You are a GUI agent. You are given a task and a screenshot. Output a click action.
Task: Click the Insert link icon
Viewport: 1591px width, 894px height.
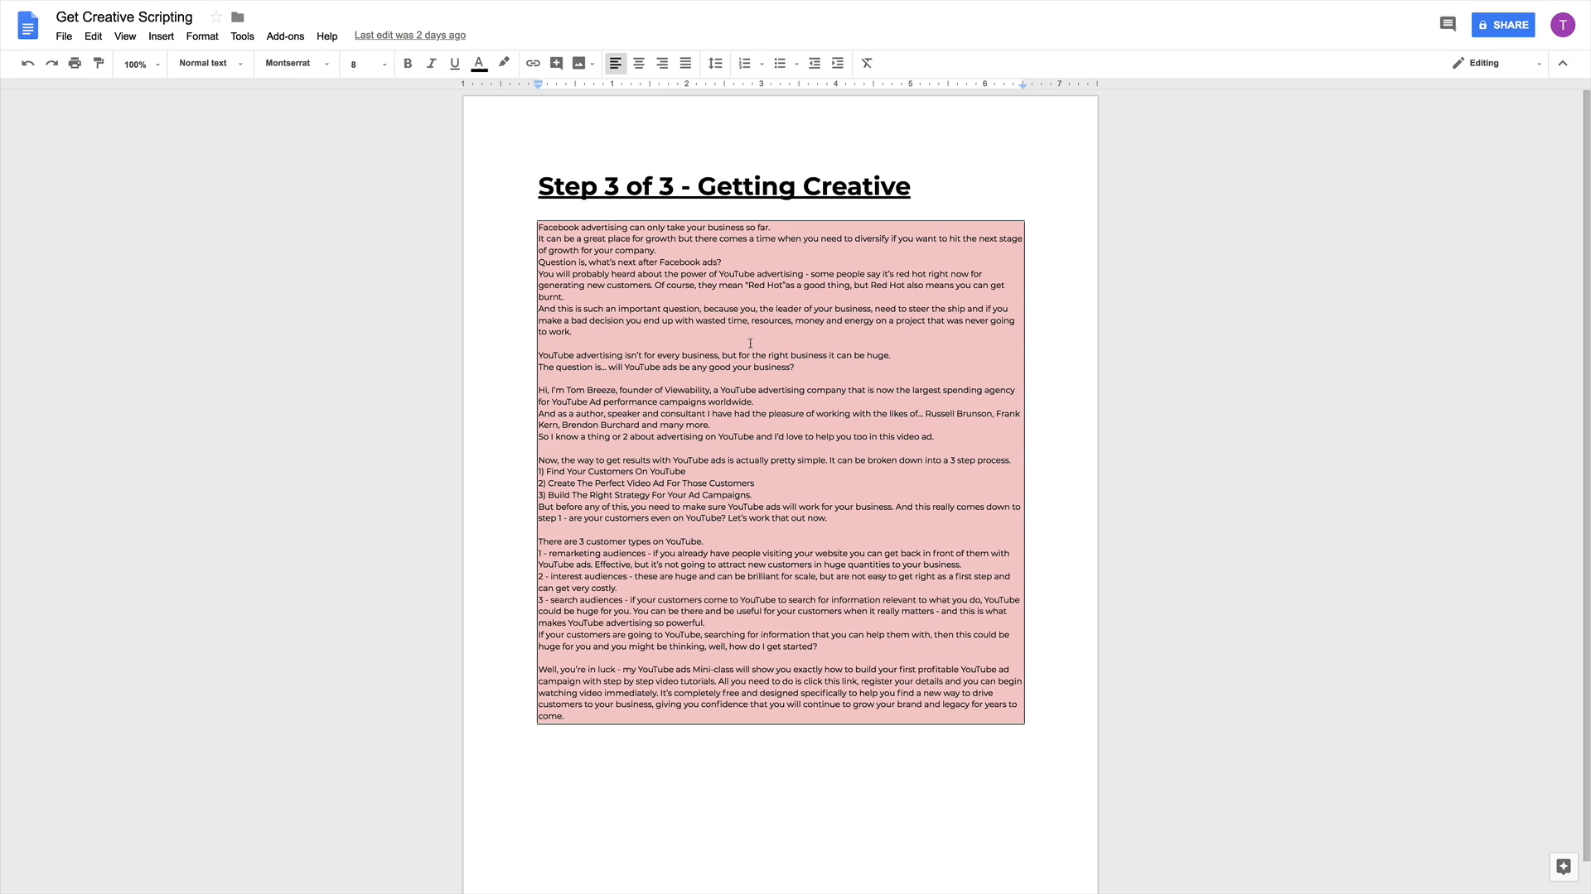point(533,64)
